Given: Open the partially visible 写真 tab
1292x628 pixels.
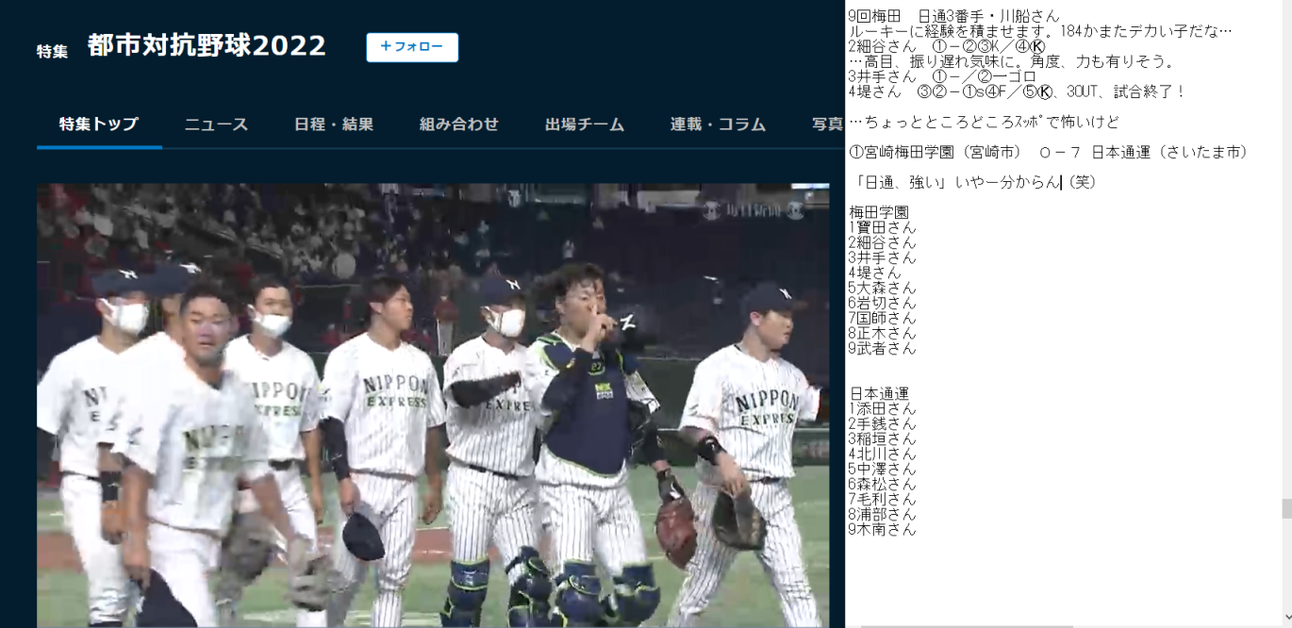Looking at the screenshot, I should pyautogui.click(x=827, y=124).
